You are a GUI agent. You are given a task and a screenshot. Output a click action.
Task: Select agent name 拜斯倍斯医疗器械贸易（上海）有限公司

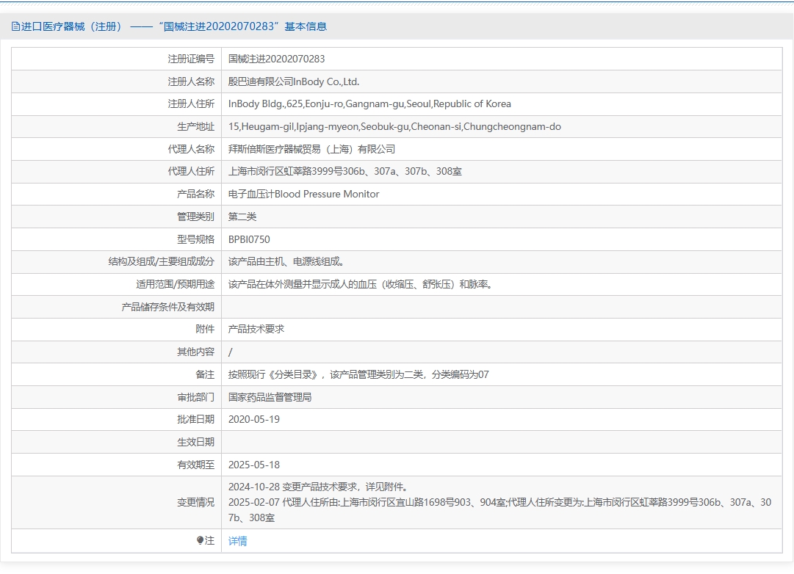click(x=311, y=149)
